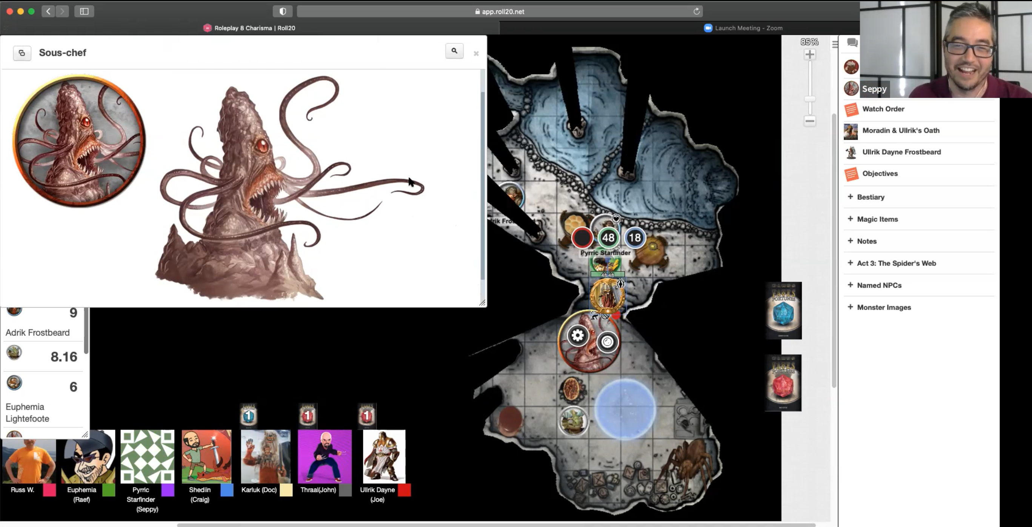Click the zoom out minus button
This screenshot has width=1032, height=527.
click(810, 121)
